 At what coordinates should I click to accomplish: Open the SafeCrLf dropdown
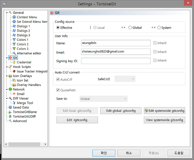[x=125, y=79]
